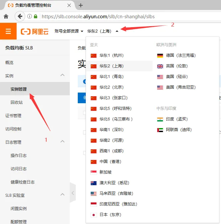Select region 华北3（张家口）

point(119,98)
